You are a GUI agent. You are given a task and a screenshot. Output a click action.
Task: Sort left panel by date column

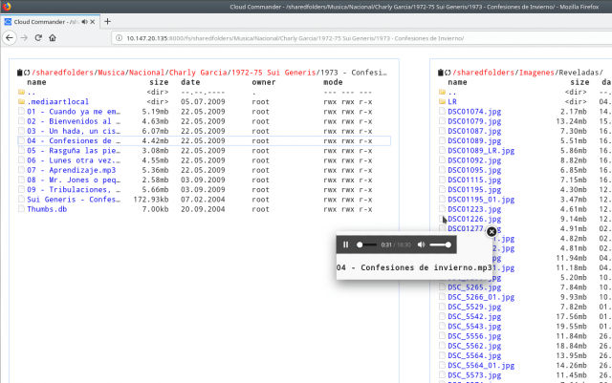(189, 82)
